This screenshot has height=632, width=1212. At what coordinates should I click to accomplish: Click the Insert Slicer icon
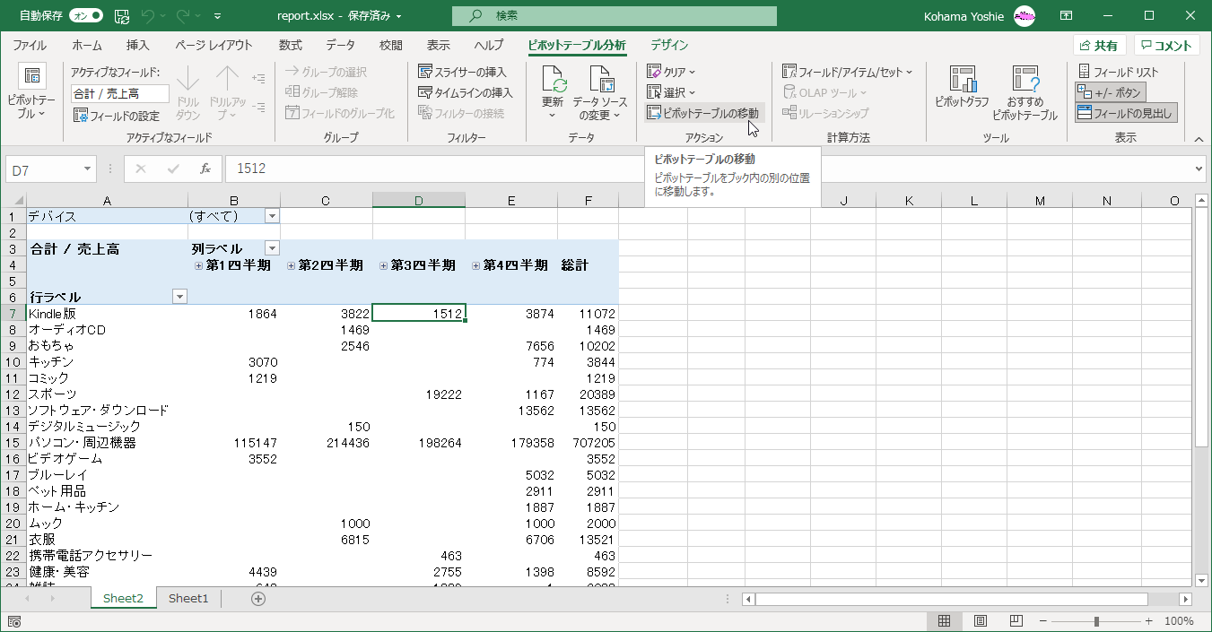pos(426,72)
